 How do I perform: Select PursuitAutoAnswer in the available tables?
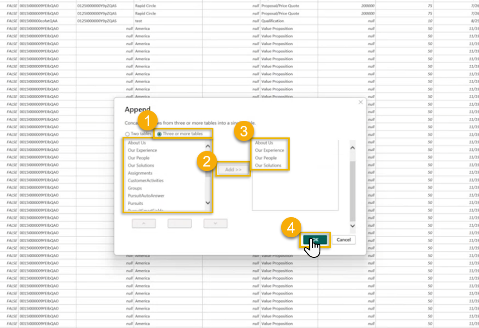pyautogui.click(x=146, y=196)
